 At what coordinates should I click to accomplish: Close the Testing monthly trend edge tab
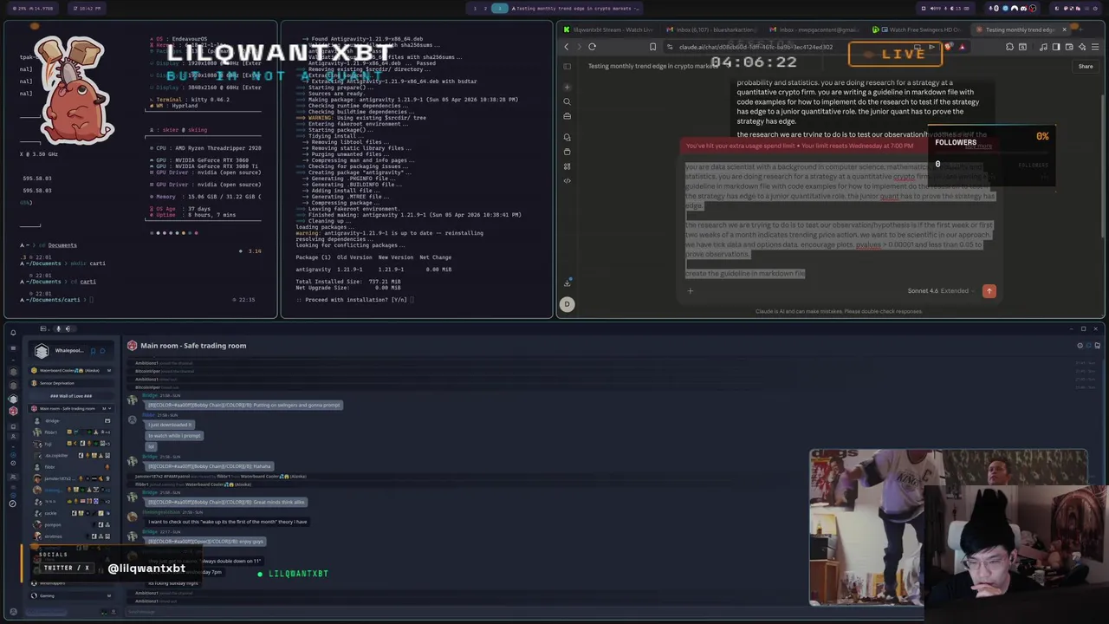click(x=1064, y=29)
